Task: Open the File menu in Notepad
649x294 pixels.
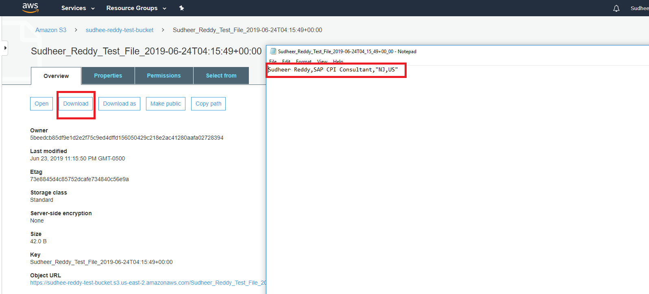Action: [273, 62]
